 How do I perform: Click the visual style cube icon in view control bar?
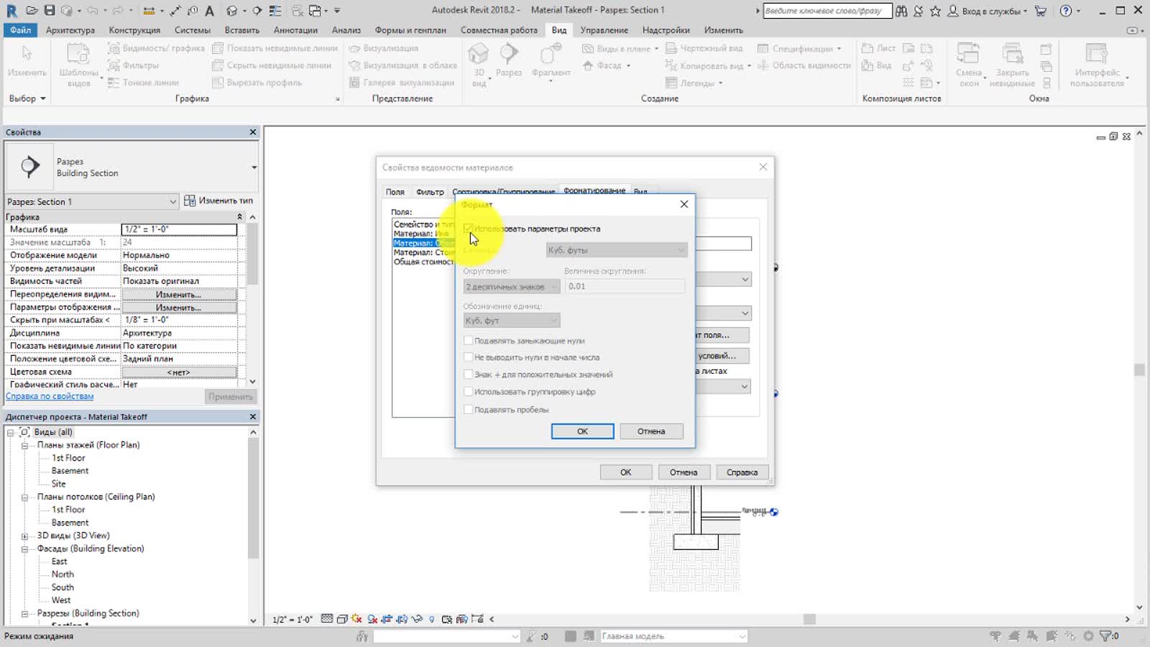(x=342, y=619)
